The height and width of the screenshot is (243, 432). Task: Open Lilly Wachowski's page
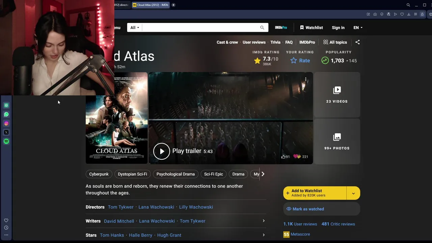click(x=196, y=207)
